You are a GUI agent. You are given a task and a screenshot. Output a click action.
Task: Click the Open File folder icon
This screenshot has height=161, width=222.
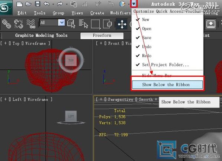tap(29, 4)
